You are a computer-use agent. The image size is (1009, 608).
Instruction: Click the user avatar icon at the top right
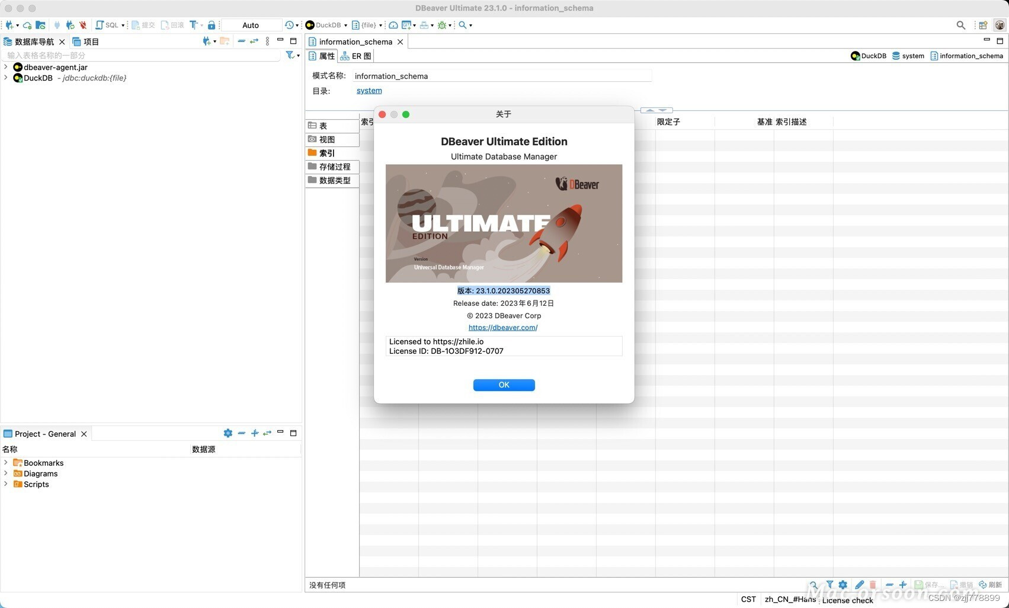[x=1000, y=25]
